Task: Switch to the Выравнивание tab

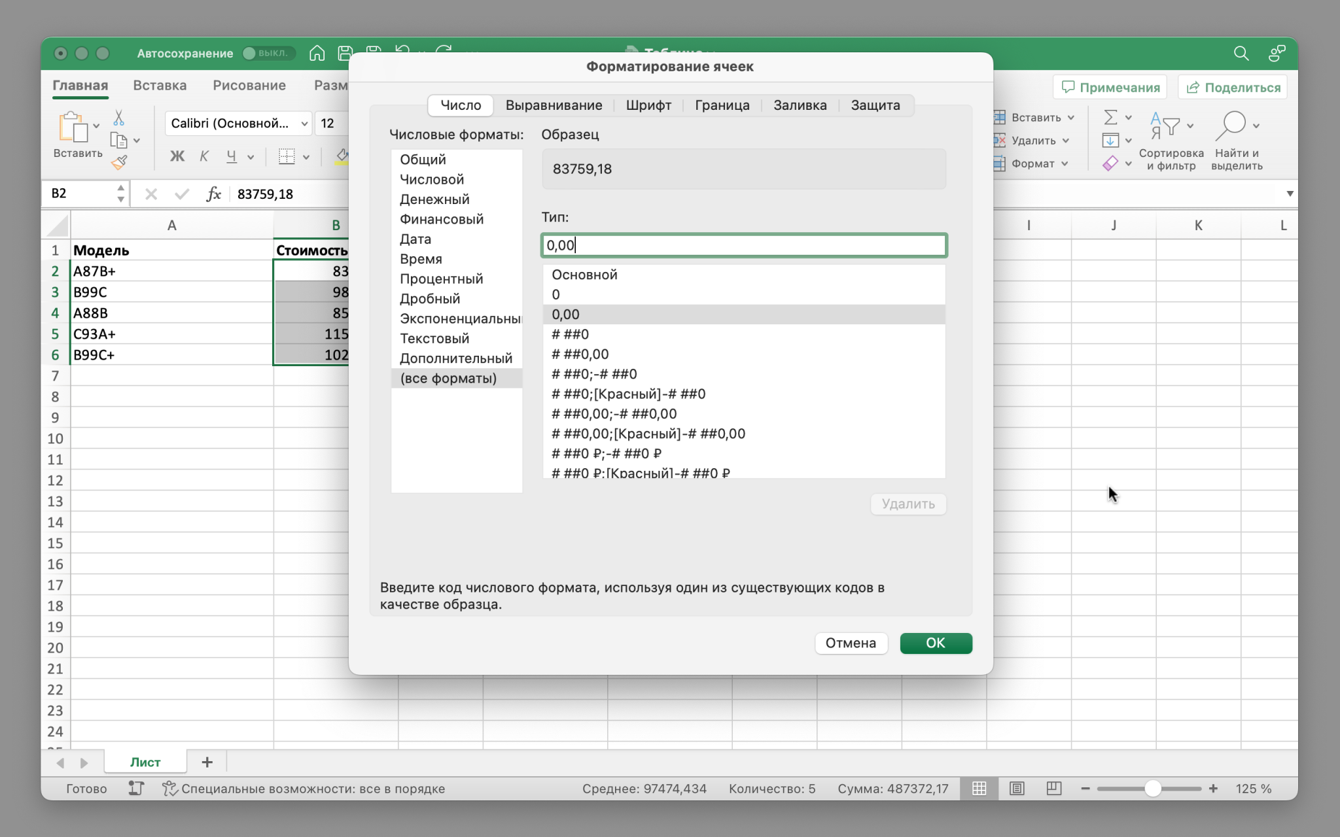Action: pyautogui.click(x=554, y=105)
